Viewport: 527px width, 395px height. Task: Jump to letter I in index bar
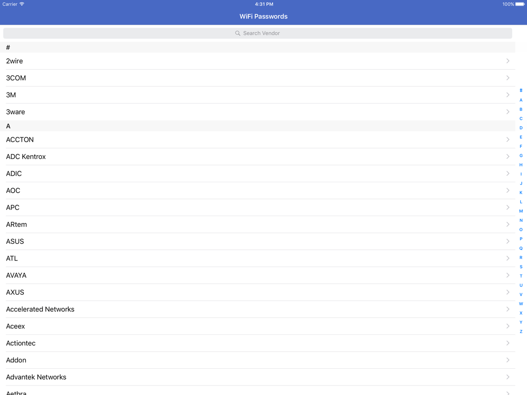[x=521, y=174]
